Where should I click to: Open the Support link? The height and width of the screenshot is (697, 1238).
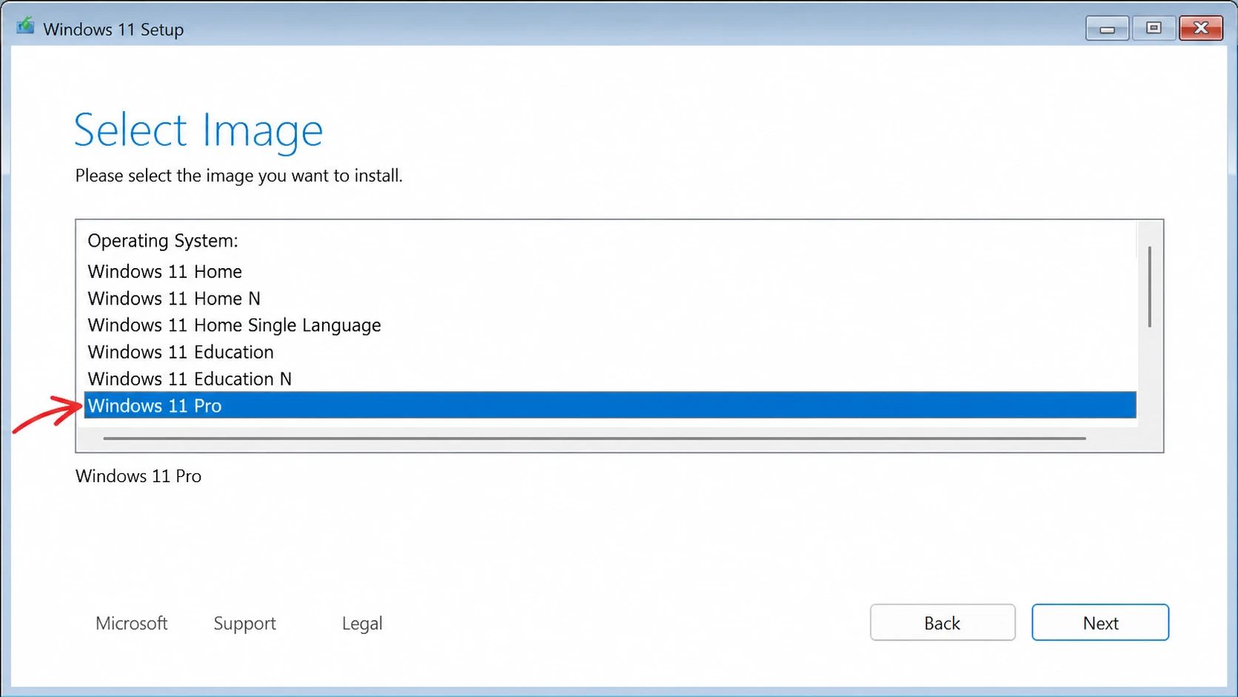pyautogui.click(x=245, y=624)
